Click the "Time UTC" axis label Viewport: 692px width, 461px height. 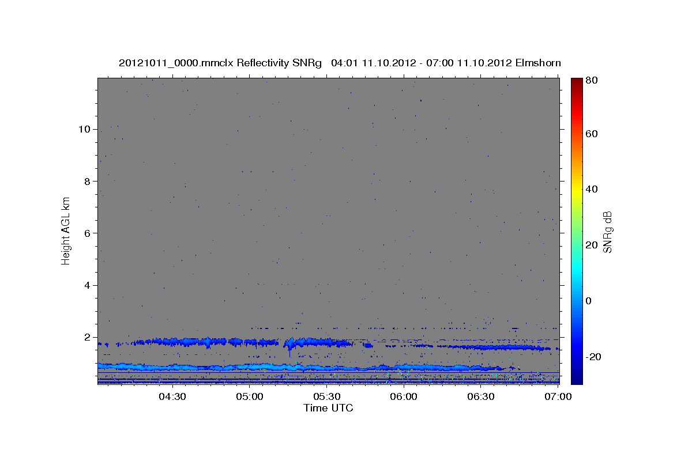pos(328,408)
